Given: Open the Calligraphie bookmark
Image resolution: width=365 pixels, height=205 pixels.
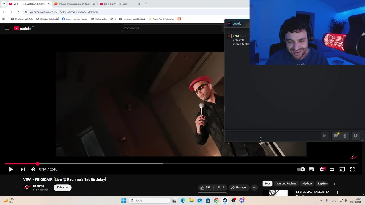Looking at the screenshot, I should pyautogui.click(x=99, y=19).
